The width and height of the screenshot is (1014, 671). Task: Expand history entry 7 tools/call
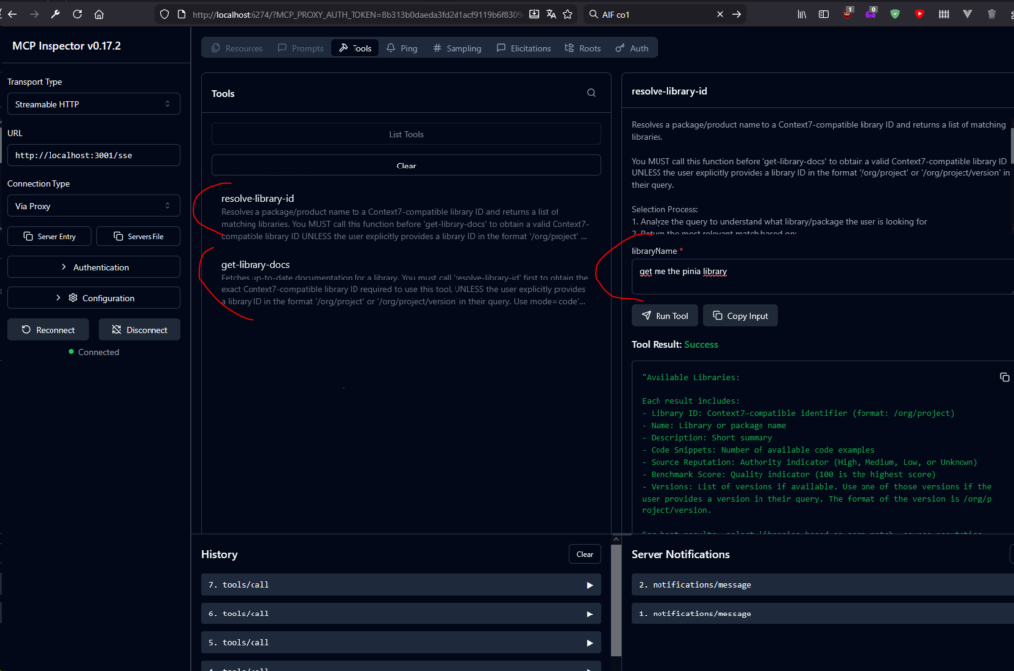[x=401, y=585]
